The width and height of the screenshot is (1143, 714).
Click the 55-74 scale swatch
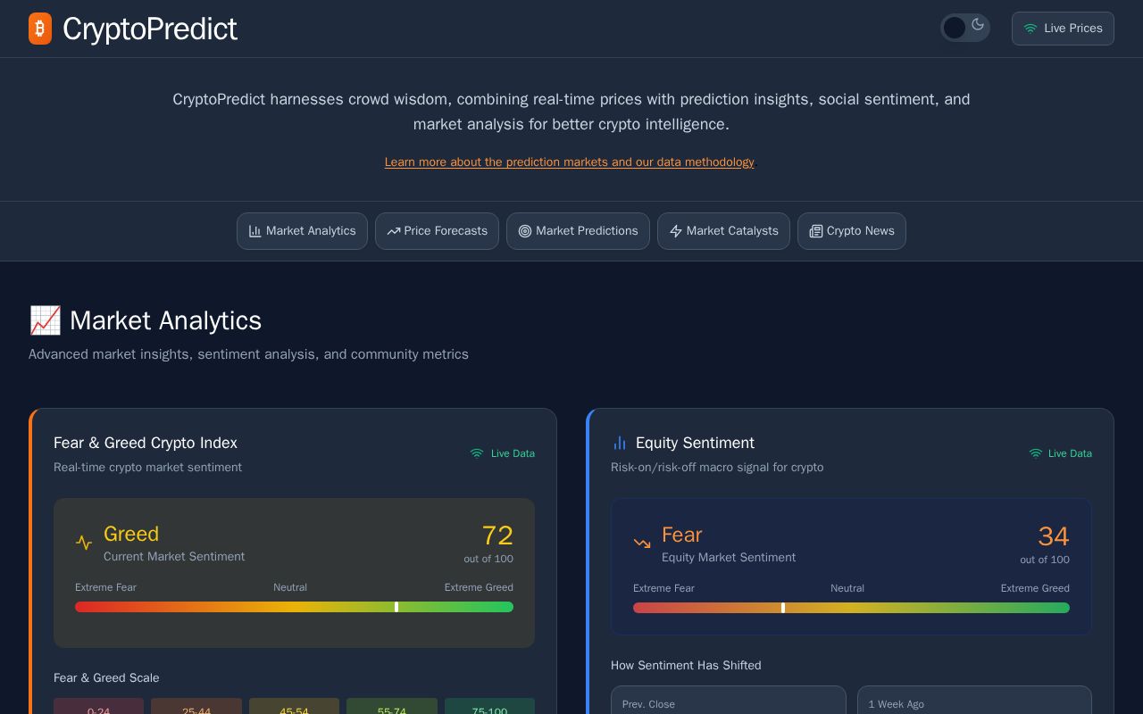(392, 706)
